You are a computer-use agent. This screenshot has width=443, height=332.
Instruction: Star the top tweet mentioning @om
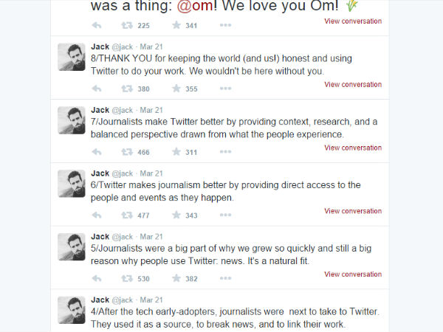click(x=176, y=25)
